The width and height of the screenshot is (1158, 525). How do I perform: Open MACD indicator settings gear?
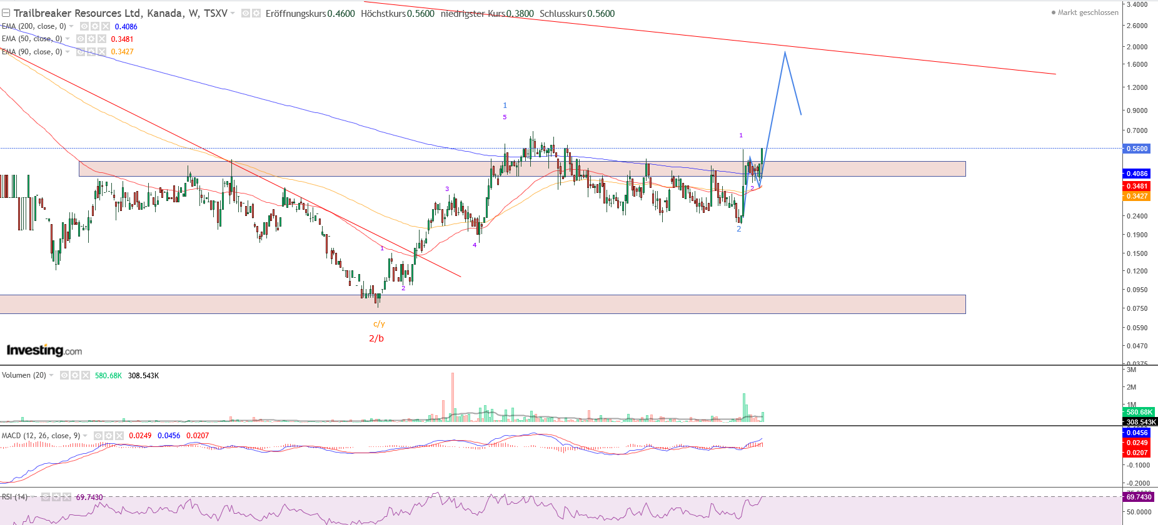(x=109, y=436)
